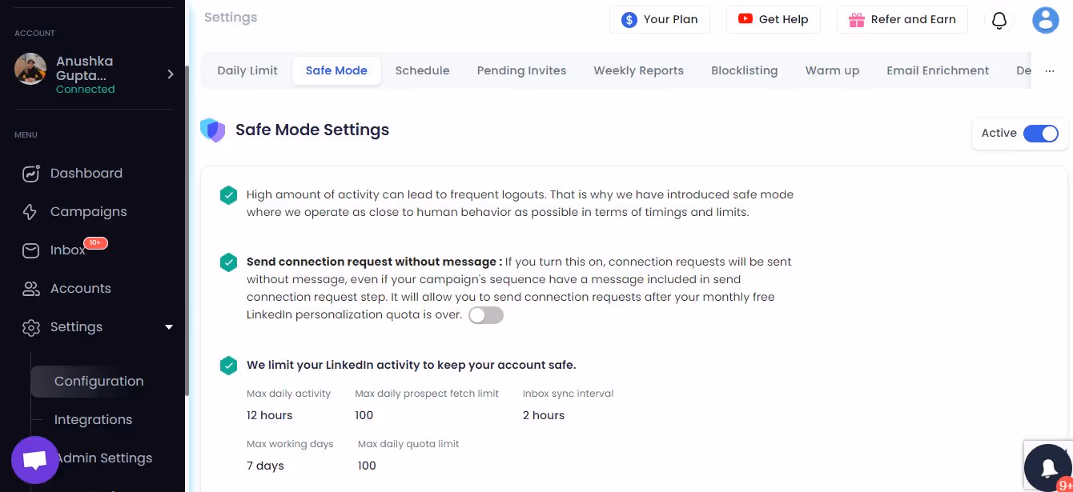The height and width of the screenshot is (492, 1073).
Task: Click the Settings gear in the sidebar
Action: tap(30, 327)
